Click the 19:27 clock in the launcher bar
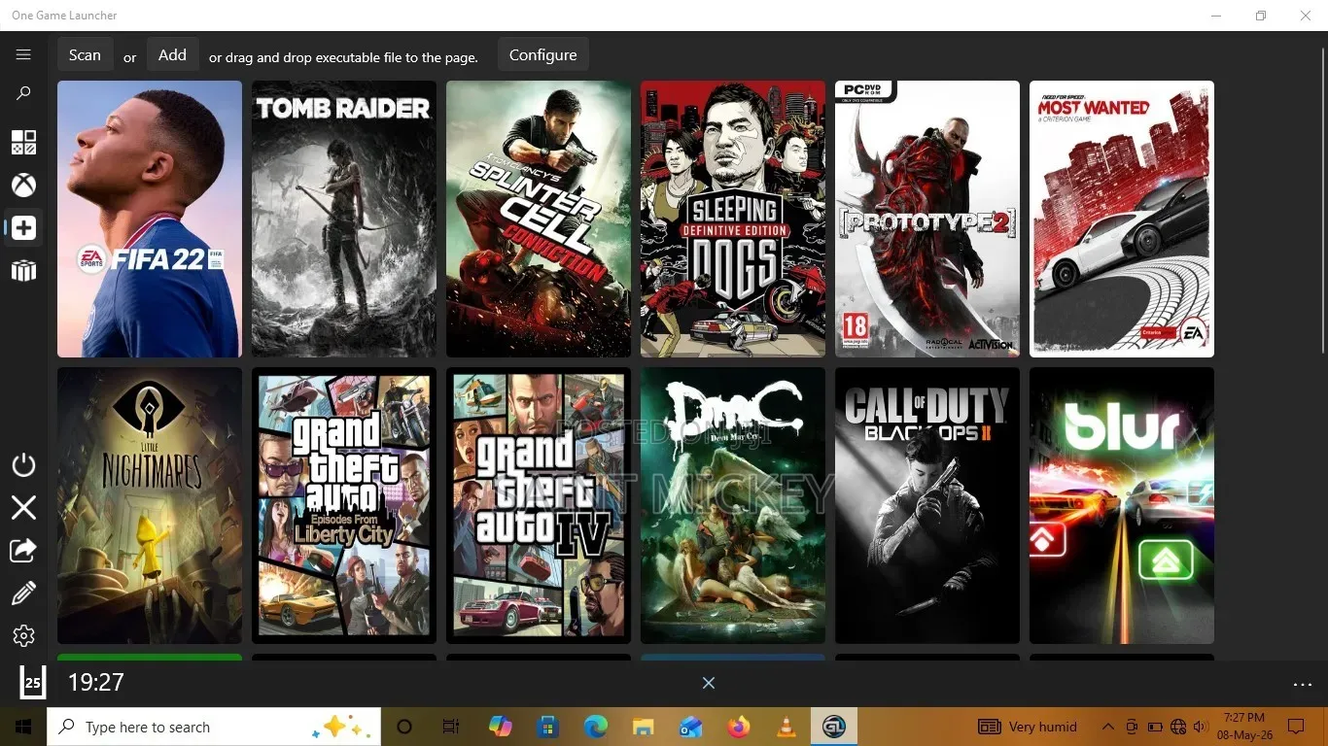 [96, 683]
